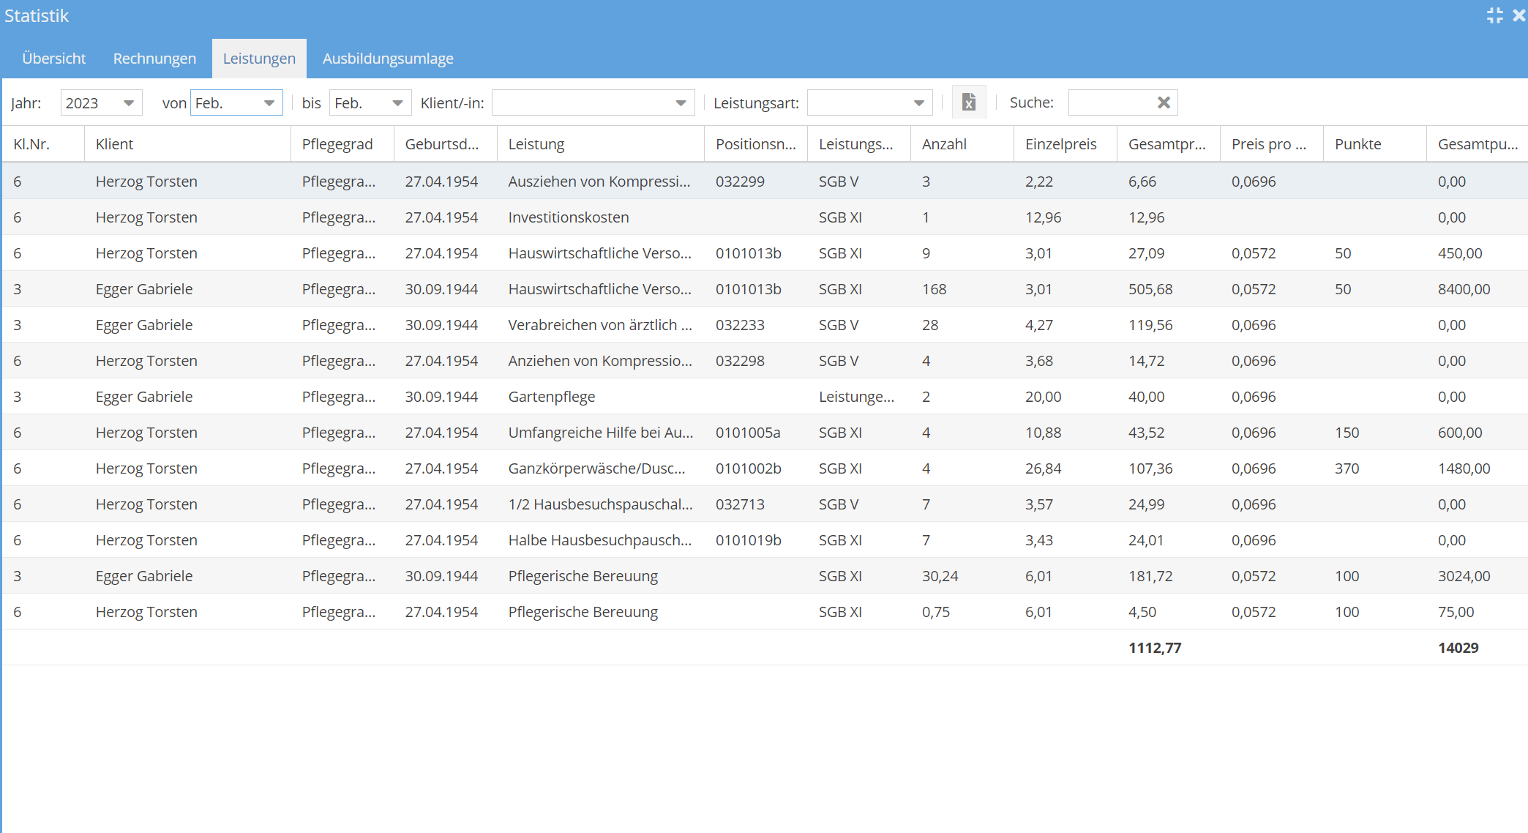Switch to the Übersicht tab
This screenshot has height=833, width=1528.
point(54,59)
